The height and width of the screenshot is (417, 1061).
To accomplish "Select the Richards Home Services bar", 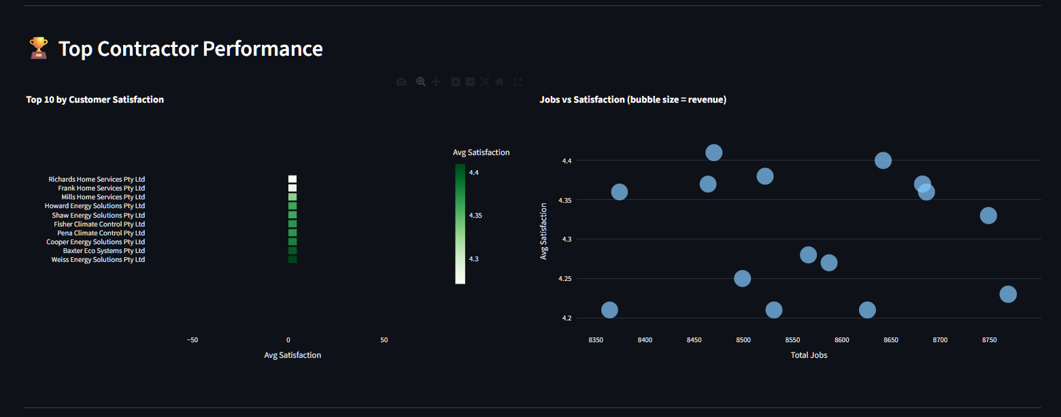I will point(292,178).
